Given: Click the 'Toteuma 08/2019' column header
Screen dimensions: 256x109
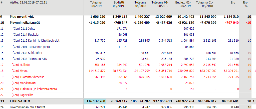Looking at the screenshot, I should click(96, 4).
